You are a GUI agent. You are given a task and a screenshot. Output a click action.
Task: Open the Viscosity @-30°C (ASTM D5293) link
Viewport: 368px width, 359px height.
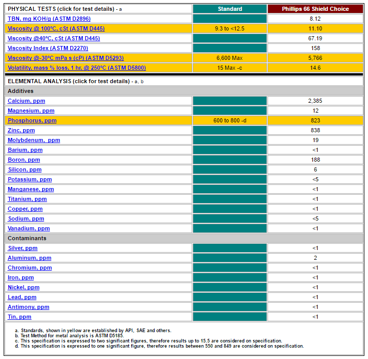click(x=66, y=58)
